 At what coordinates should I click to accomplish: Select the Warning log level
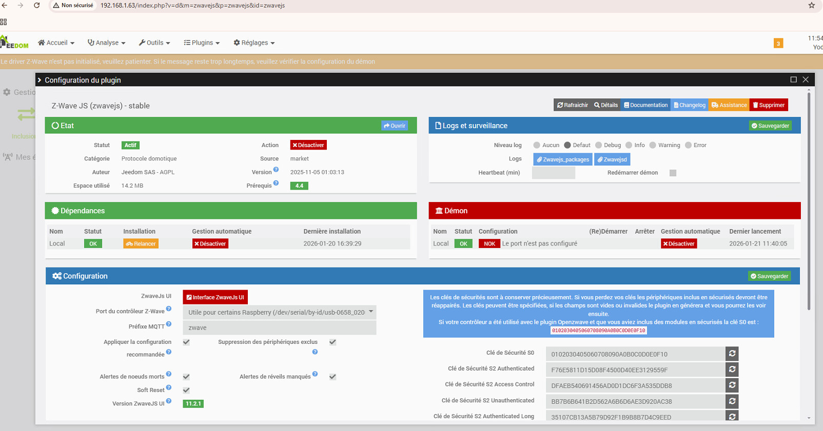(653, 145)
